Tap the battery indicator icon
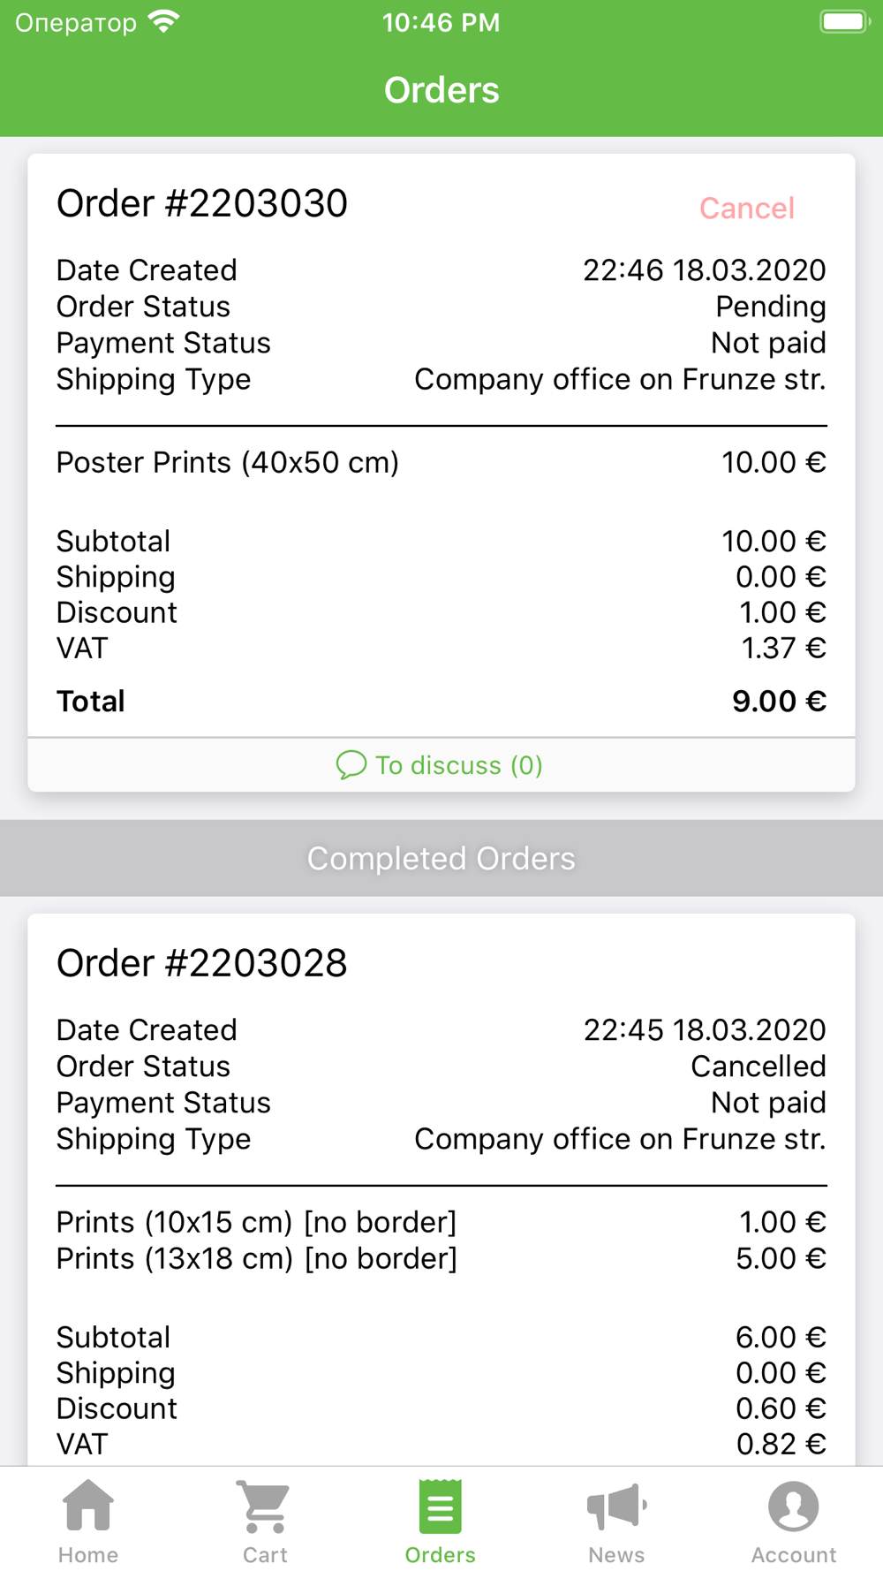Viewport: 883px width, 1571px height. (844, 22)
